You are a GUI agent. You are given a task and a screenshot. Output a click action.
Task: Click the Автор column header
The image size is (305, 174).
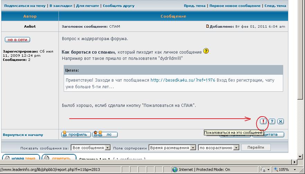[30, 16]
